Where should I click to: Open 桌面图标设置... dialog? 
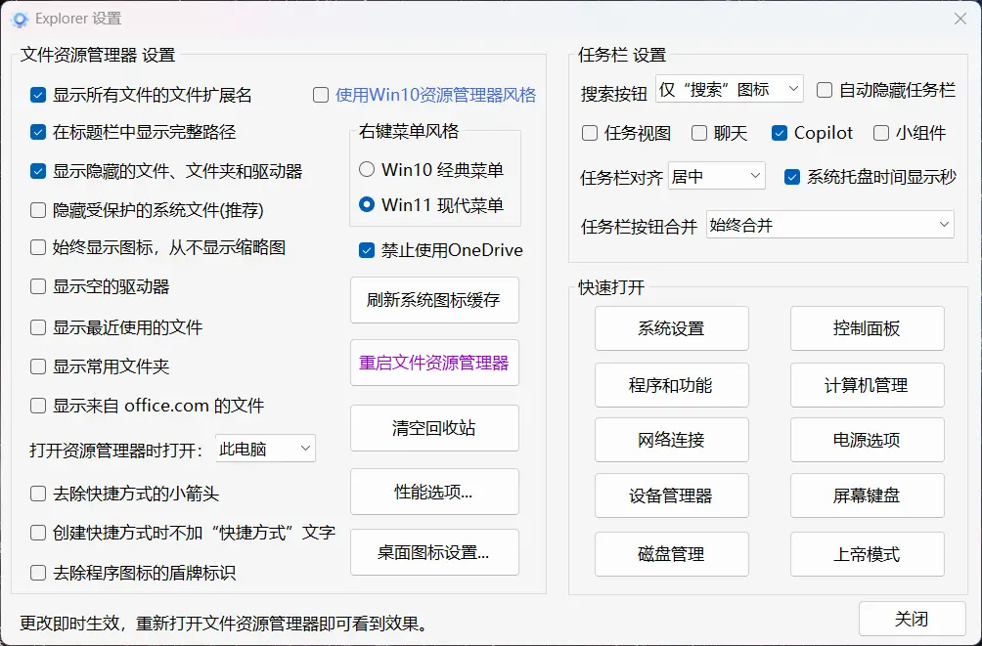(434, 552)
